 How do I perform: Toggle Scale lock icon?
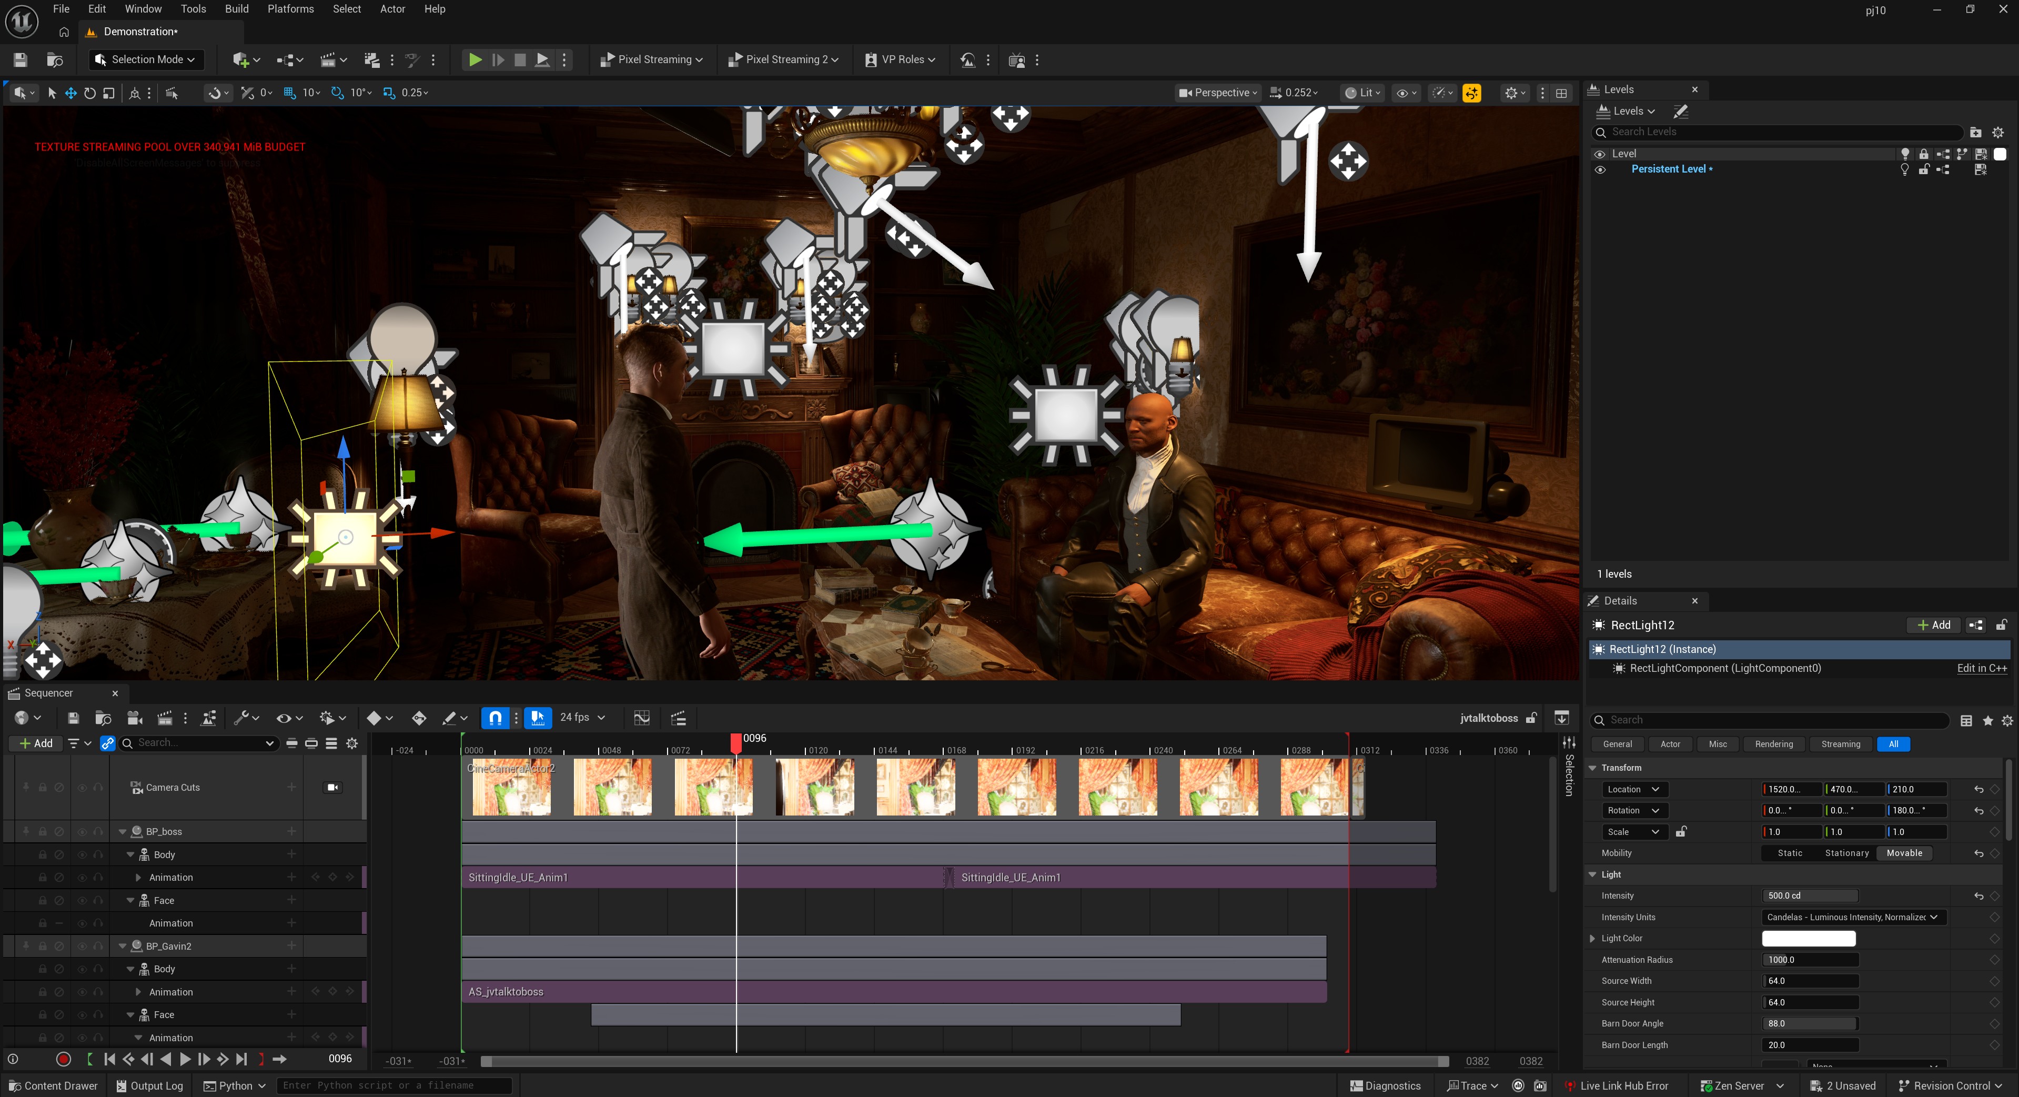pos(1680,831)
